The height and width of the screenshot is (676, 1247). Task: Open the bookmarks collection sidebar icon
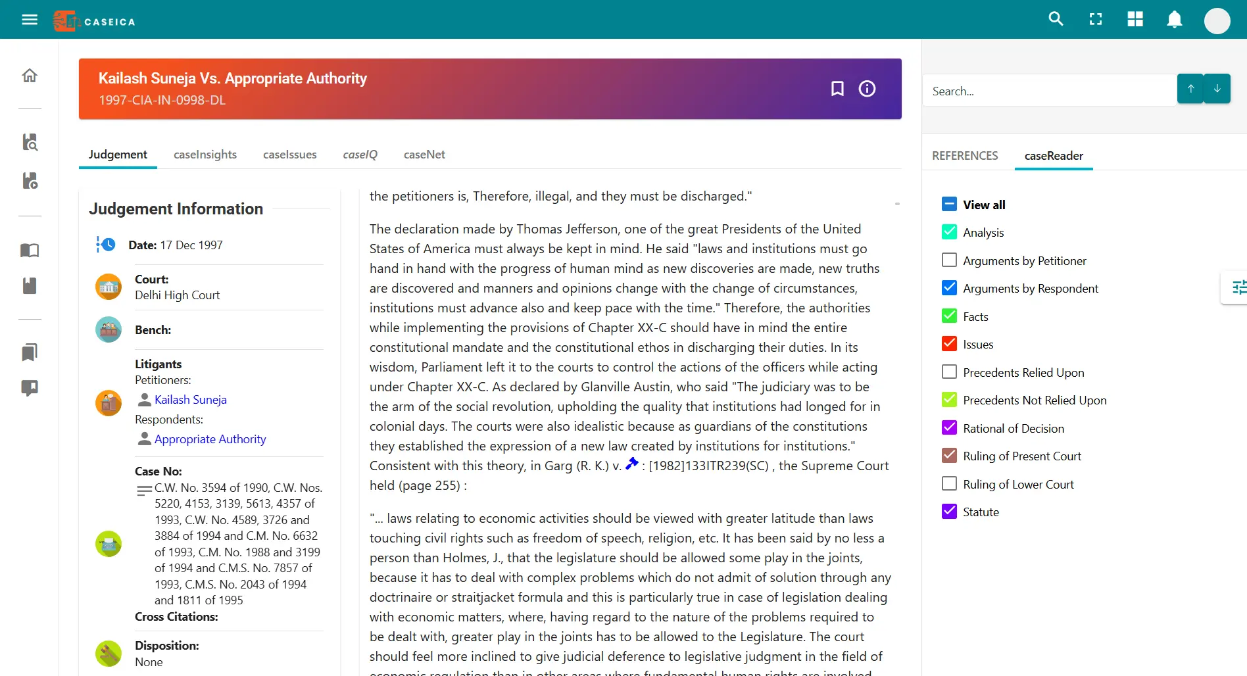[x=30, y=352]
